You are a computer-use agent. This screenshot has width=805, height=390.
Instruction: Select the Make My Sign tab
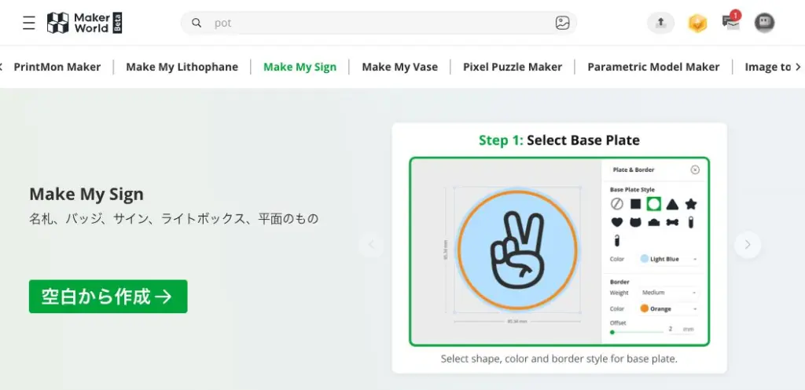300,67
